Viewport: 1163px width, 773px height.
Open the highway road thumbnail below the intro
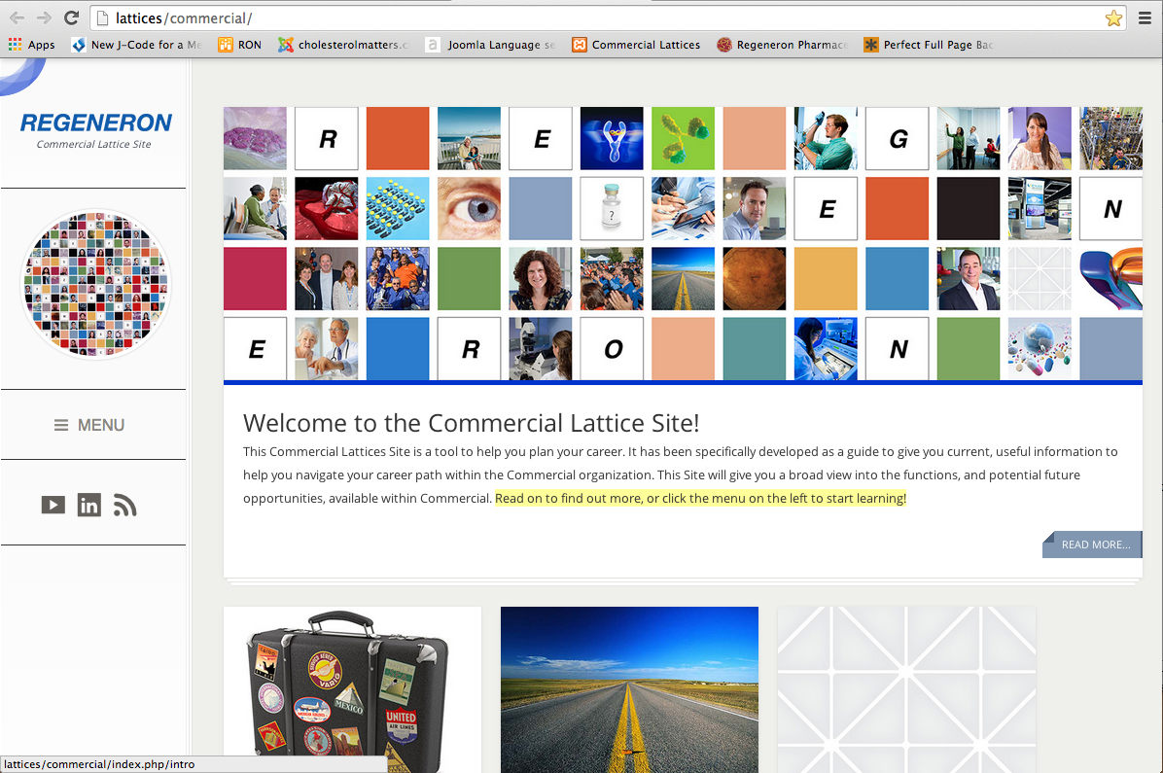630,690
